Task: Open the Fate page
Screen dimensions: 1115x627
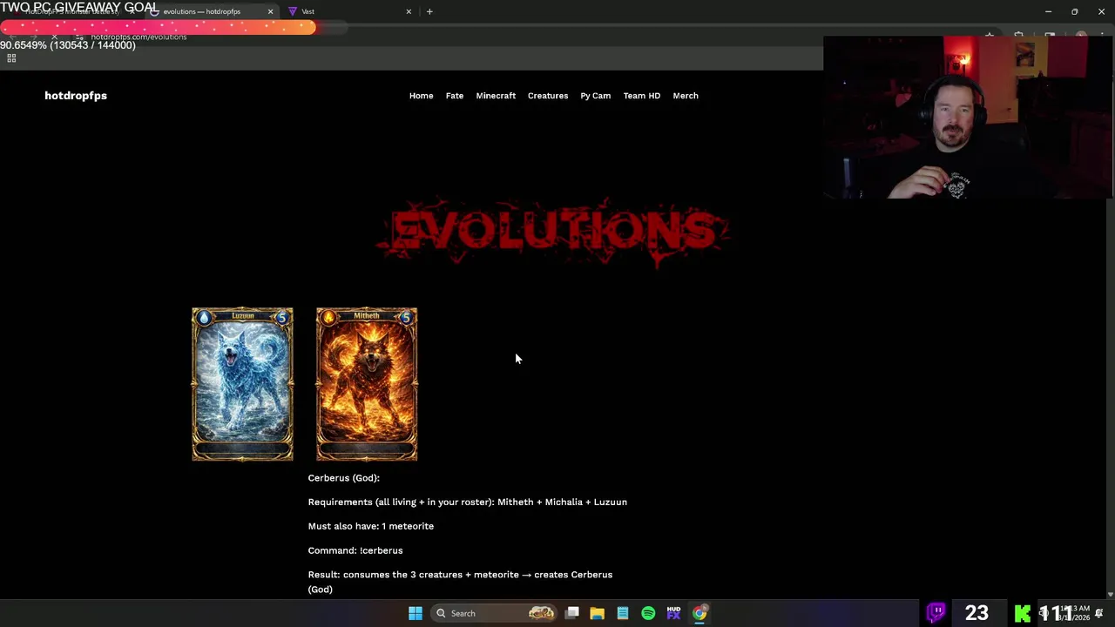Action: pos(455,96)
